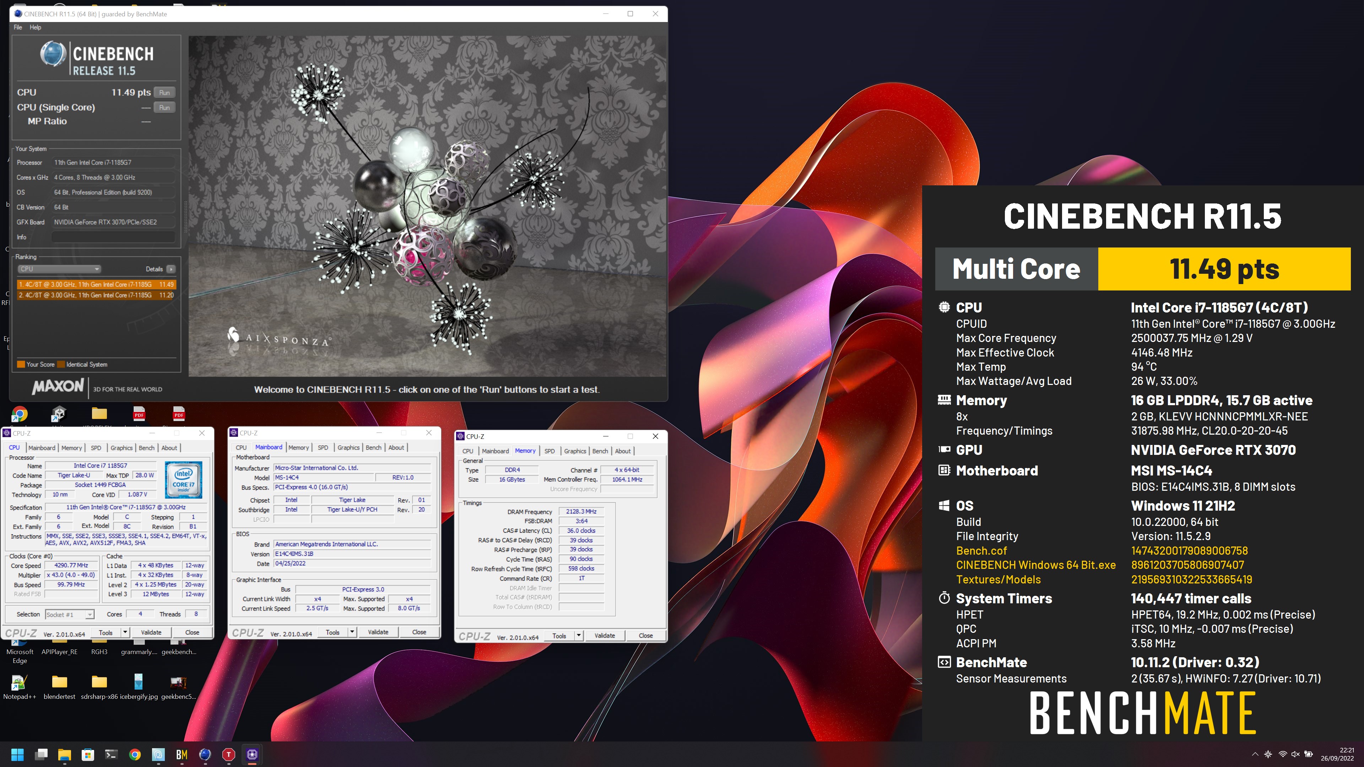
Task: Select the sdrsharp-x86 folder on the desktop
Action: click(99, 686)
